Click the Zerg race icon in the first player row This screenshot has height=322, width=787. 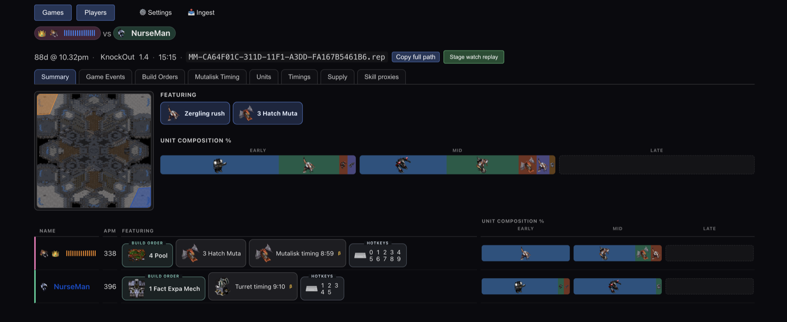click(44, 254)
